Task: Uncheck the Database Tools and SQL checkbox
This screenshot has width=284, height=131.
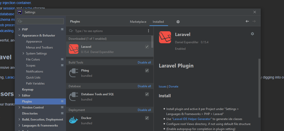Action: pos(147,94)
